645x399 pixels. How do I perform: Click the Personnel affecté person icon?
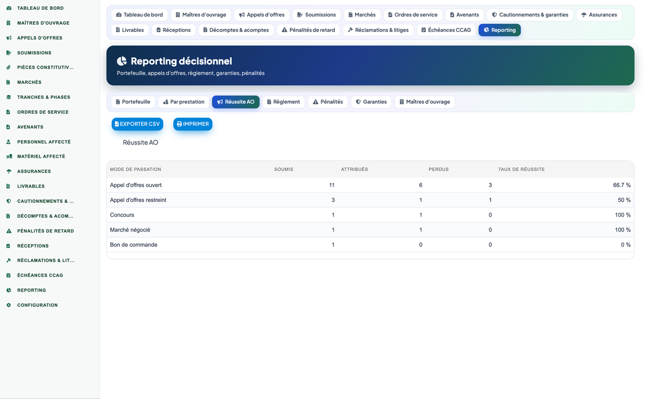coord(9,142)
